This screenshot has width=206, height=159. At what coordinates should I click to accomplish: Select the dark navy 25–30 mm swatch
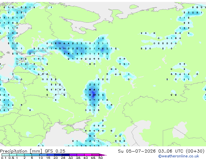(65, 155)
